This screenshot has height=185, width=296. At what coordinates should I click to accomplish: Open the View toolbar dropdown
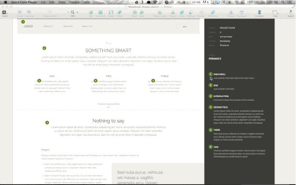click(275, 12)
